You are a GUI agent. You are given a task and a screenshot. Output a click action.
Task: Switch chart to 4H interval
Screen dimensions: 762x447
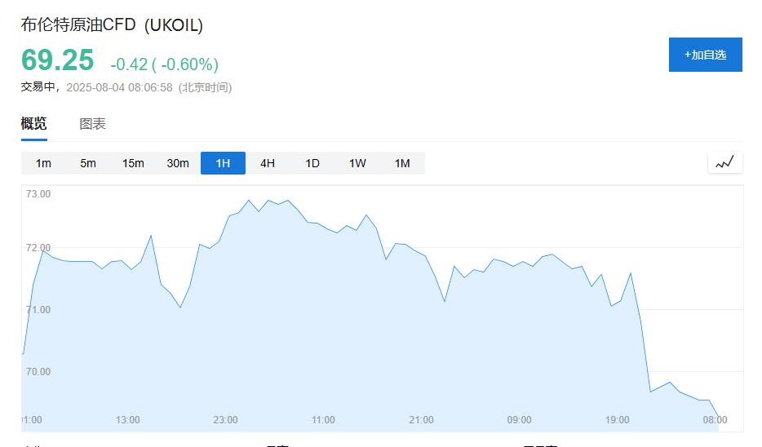coord(268,163)
